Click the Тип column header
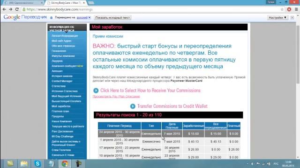 pyautogui.click(x=151, y=126)
